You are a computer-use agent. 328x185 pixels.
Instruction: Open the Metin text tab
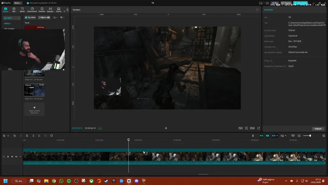[22, 10]
